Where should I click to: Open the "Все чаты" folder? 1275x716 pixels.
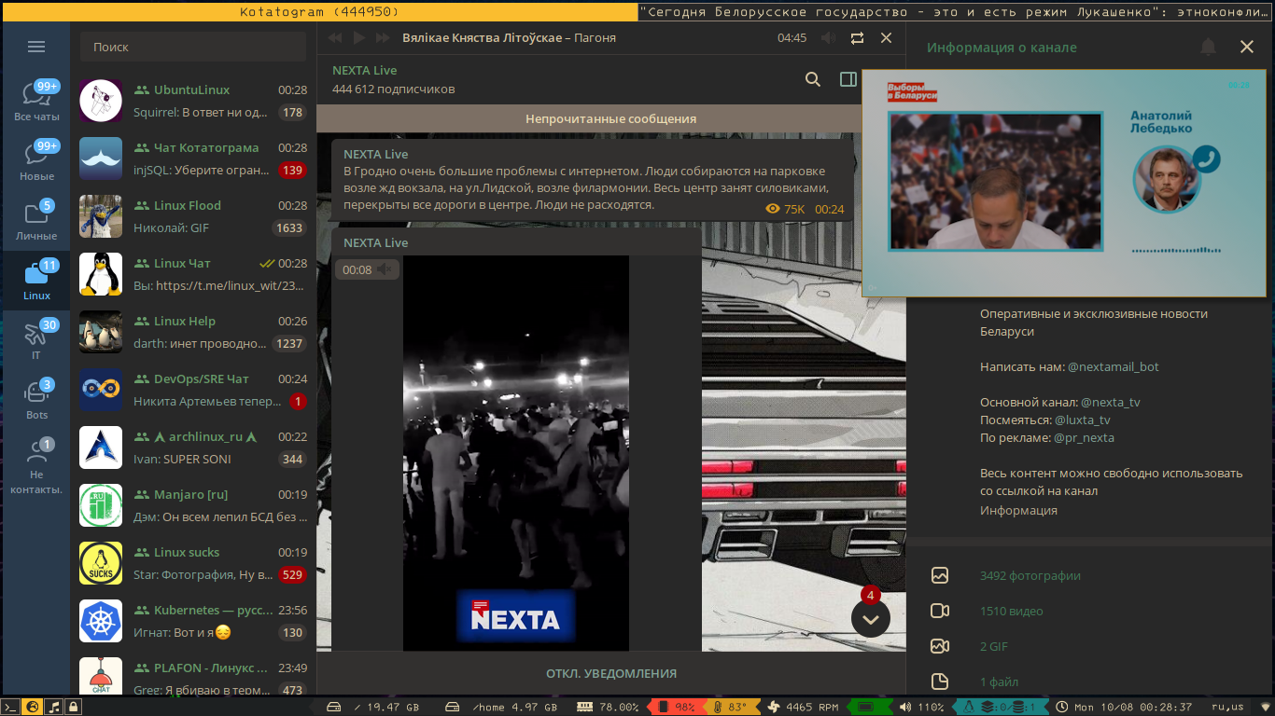pyautogui.click(x=36, y=102)
